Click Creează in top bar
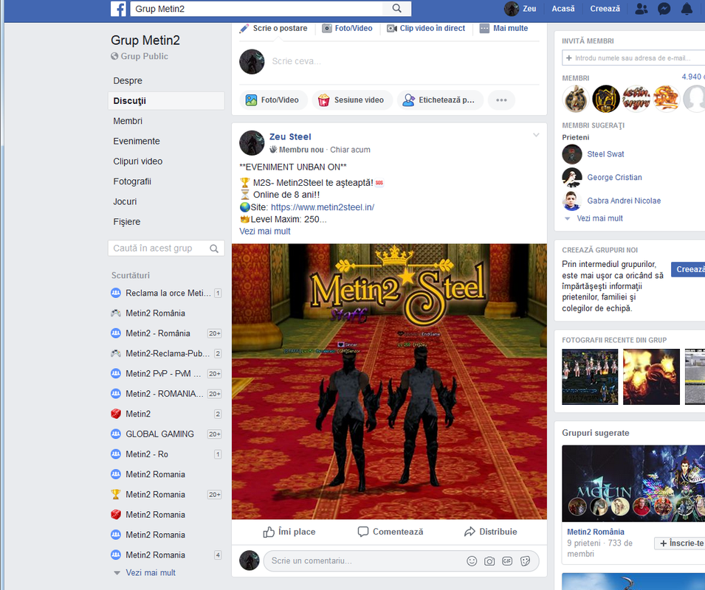 point(605,9)
